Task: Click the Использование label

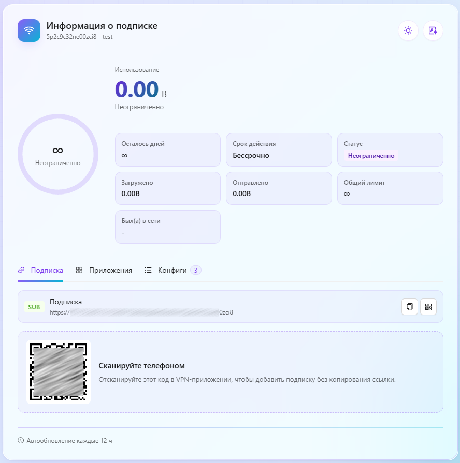Action: (137, 70)
